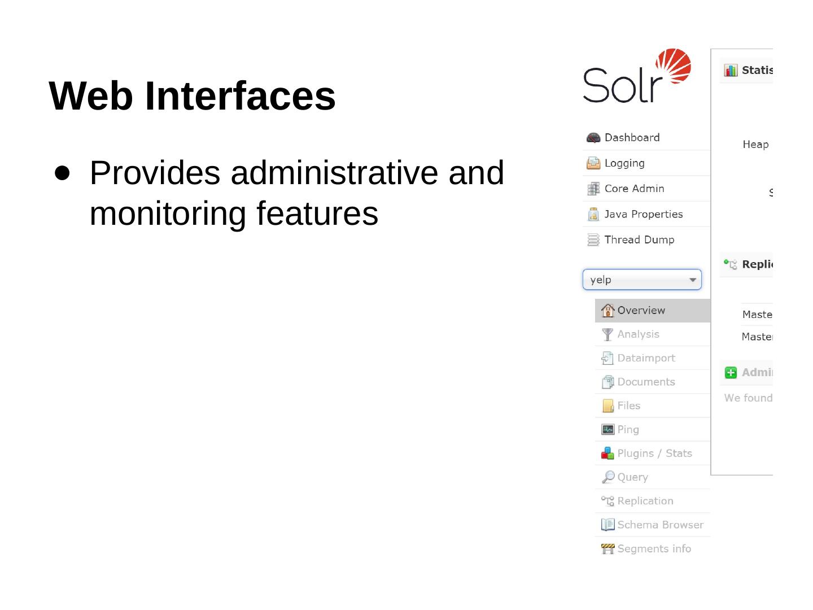Viewport: 813px width, 610px height.
Task: Click the Statistics bar chart icon
Action: pyautogui.click(x=731, y=70)
